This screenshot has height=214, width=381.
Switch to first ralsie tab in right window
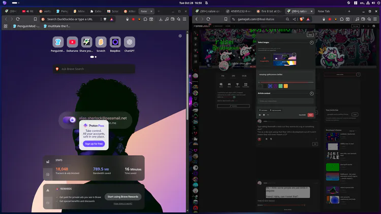[208, 11]
